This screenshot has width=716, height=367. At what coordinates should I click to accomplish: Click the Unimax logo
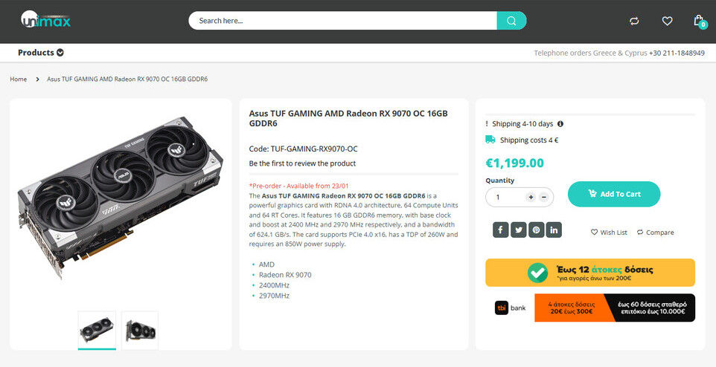(x=45, y=19)
